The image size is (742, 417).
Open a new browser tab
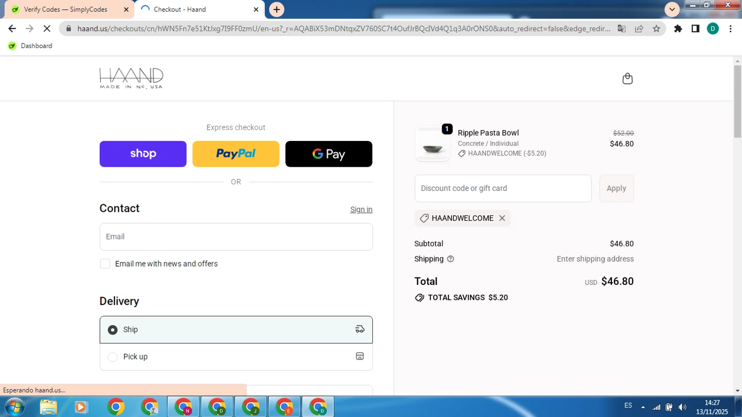coord(277,9)
